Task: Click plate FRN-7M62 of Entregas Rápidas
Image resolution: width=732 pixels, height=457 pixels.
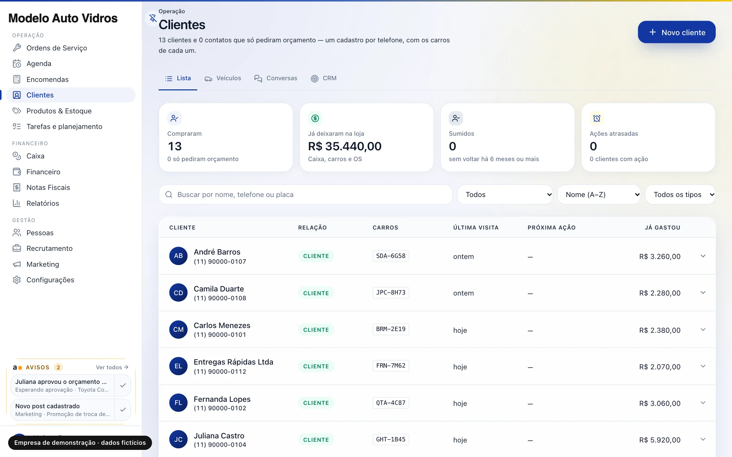Action: pyautogui.click(x=391, y=366)
